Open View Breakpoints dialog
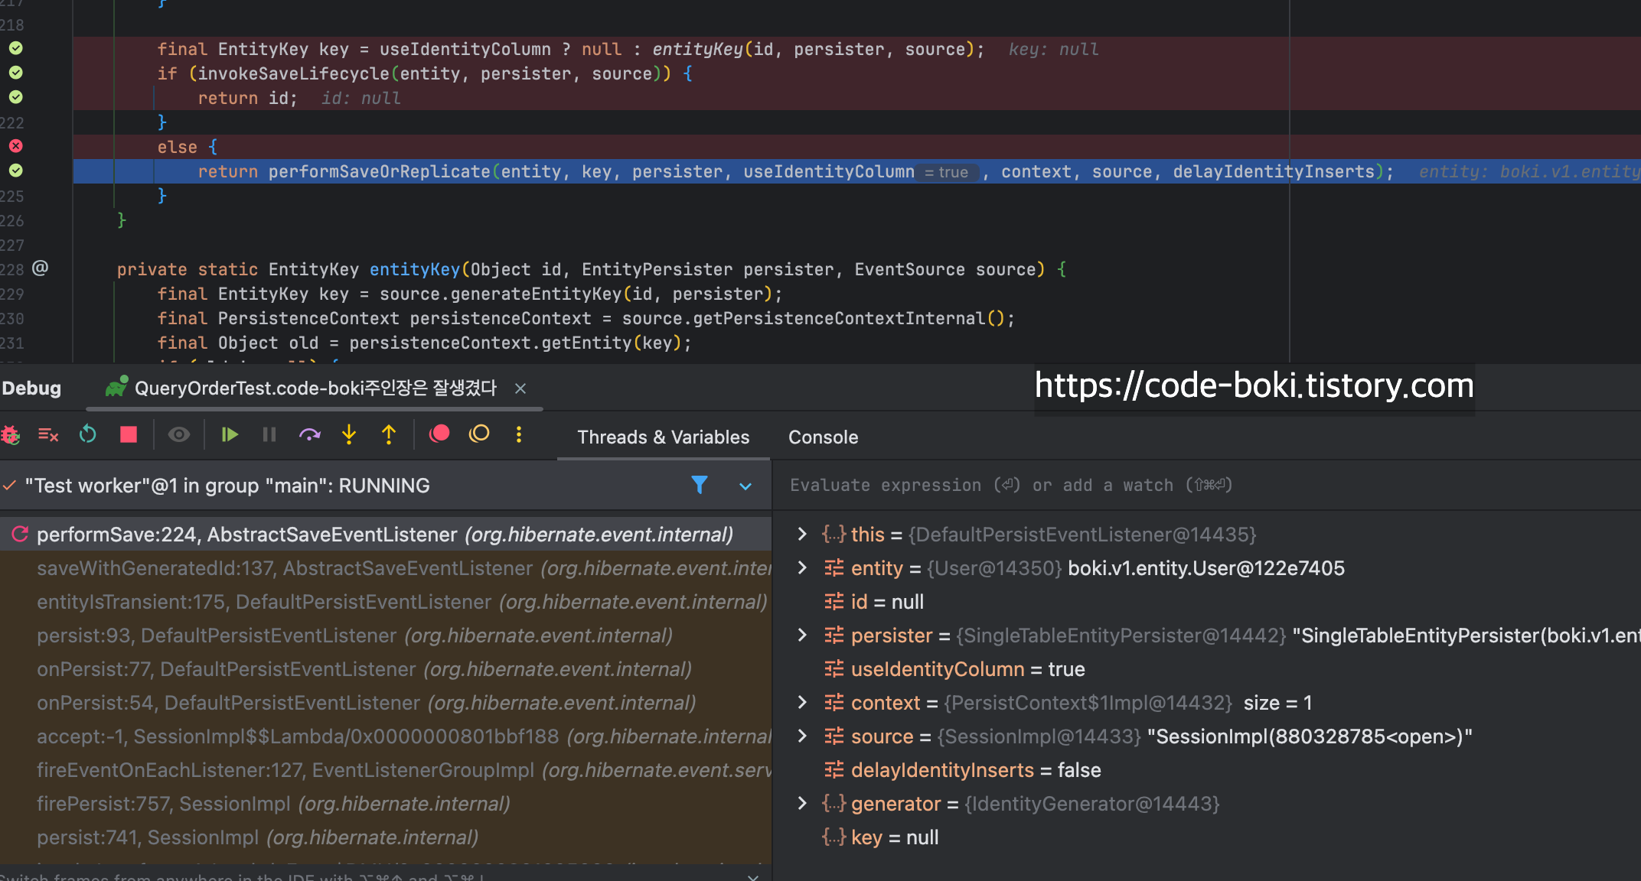This screenshot has height=881, width=1641. [x=439, y=434]
